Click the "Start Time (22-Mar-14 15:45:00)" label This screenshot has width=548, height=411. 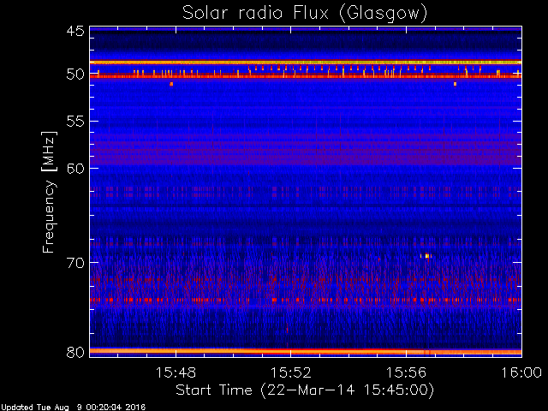(x=305, y=390)
